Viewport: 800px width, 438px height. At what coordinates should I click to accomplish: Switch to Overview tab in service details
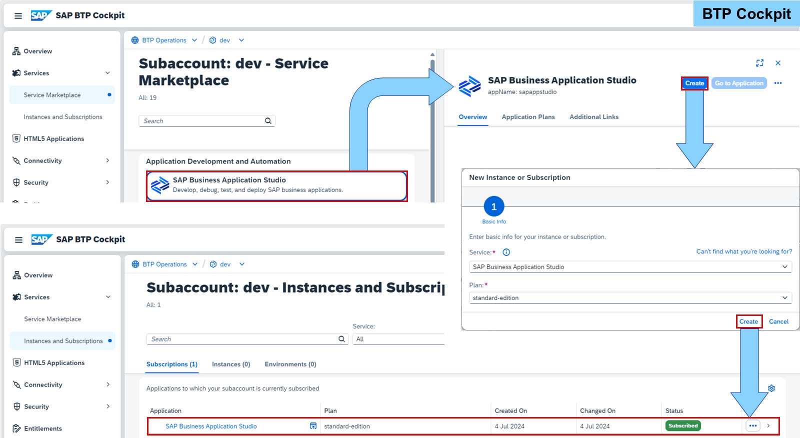click(473, 117)
